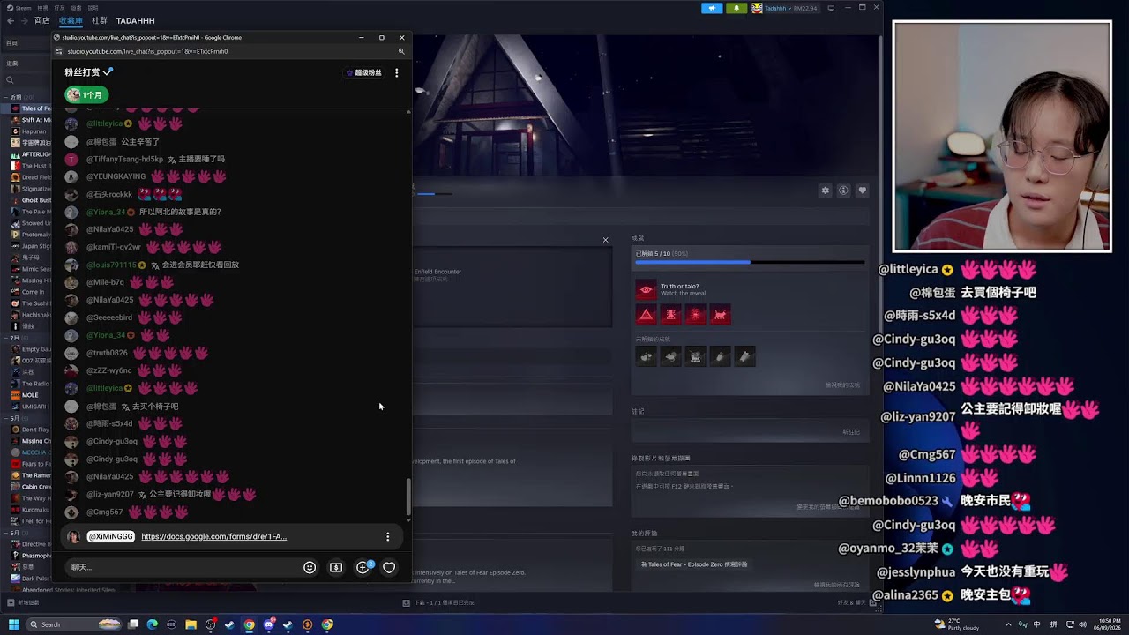Click the achievements progress bar 5/10
This screenshot has width=1129, height=635.
point(750,262)
